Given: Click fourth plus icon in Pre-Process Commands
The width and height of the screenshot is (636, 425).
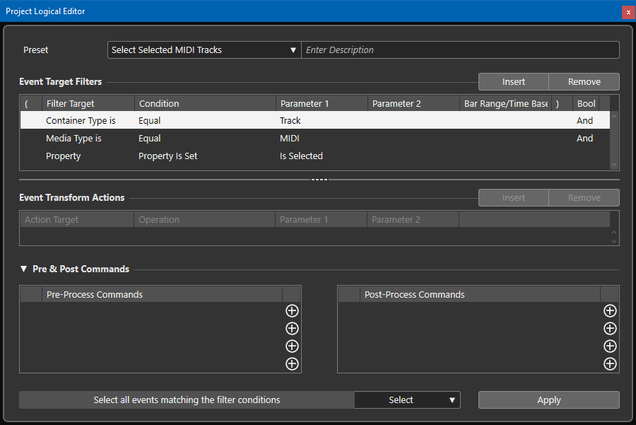Looking at the screenshot, I should pos(292,364).
